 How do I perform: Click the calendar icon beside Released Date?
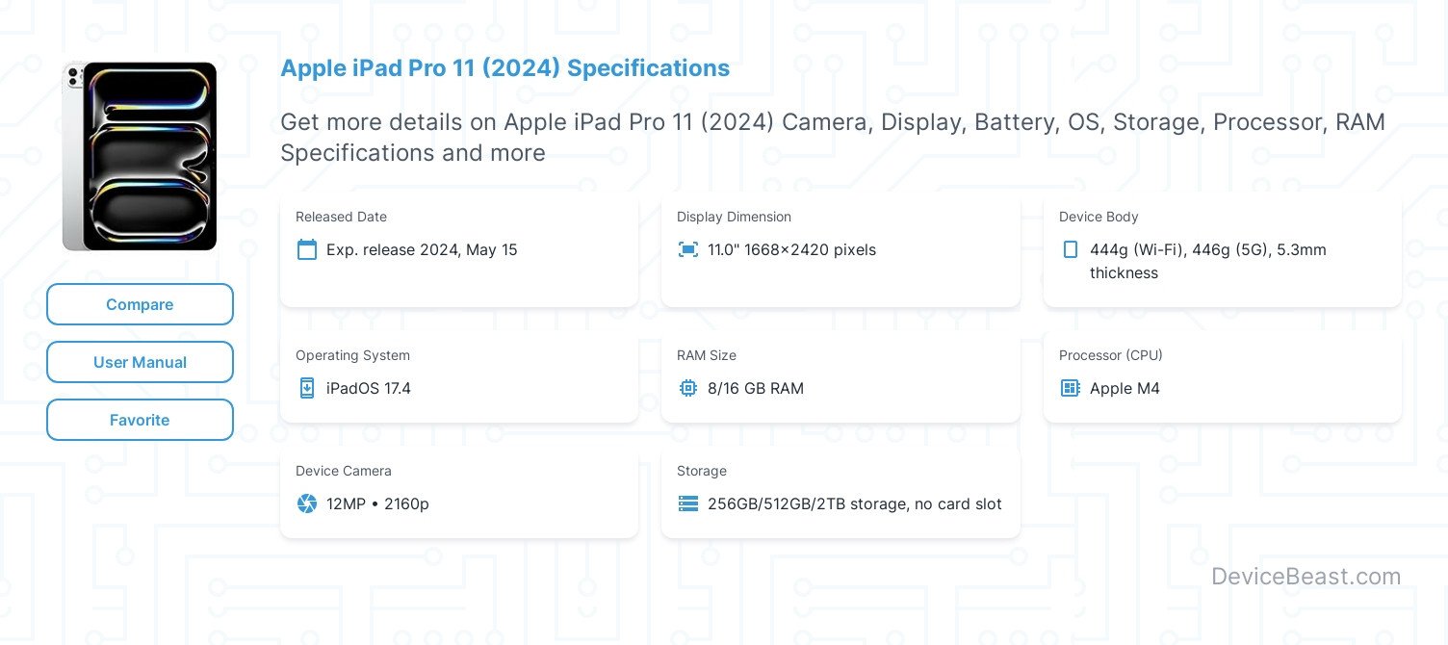(x=306, y=249)
